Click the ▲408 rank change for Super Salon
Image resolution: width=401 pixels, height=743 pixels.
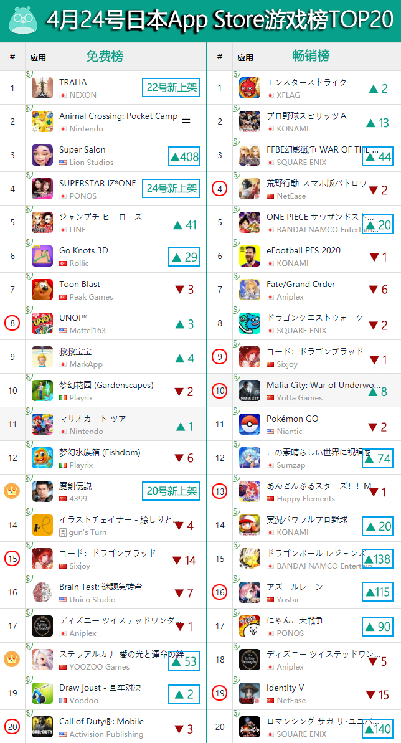pos(184,156)
